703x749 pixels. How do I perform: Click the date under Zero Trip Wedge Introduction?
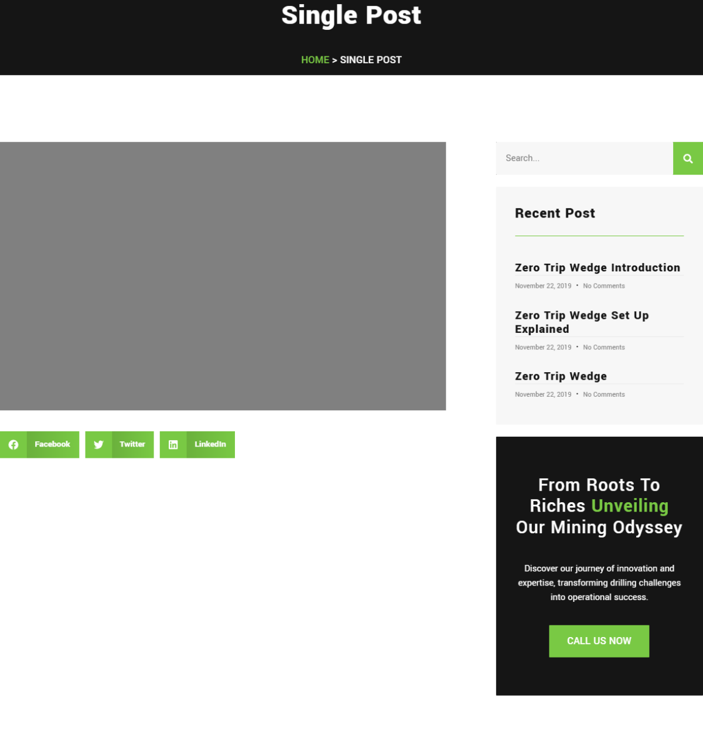pyautogui.click(x=542, y=286)
